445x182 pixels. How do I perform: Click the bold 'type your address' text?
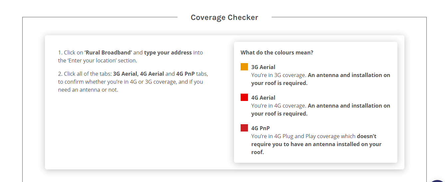(168, 52)
